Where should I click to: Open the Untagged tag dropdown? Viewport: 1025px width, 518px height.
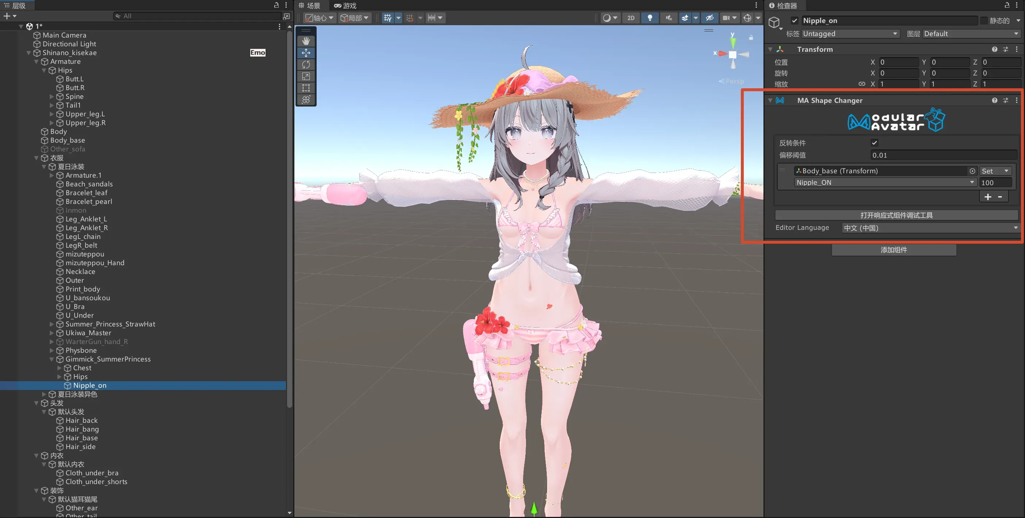point(850,34)
